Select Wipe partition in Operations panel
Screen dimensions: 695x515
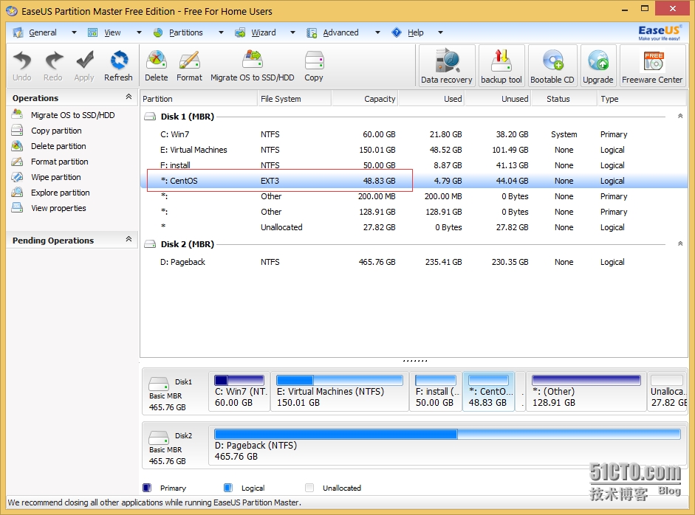click(x=56, y=177)
